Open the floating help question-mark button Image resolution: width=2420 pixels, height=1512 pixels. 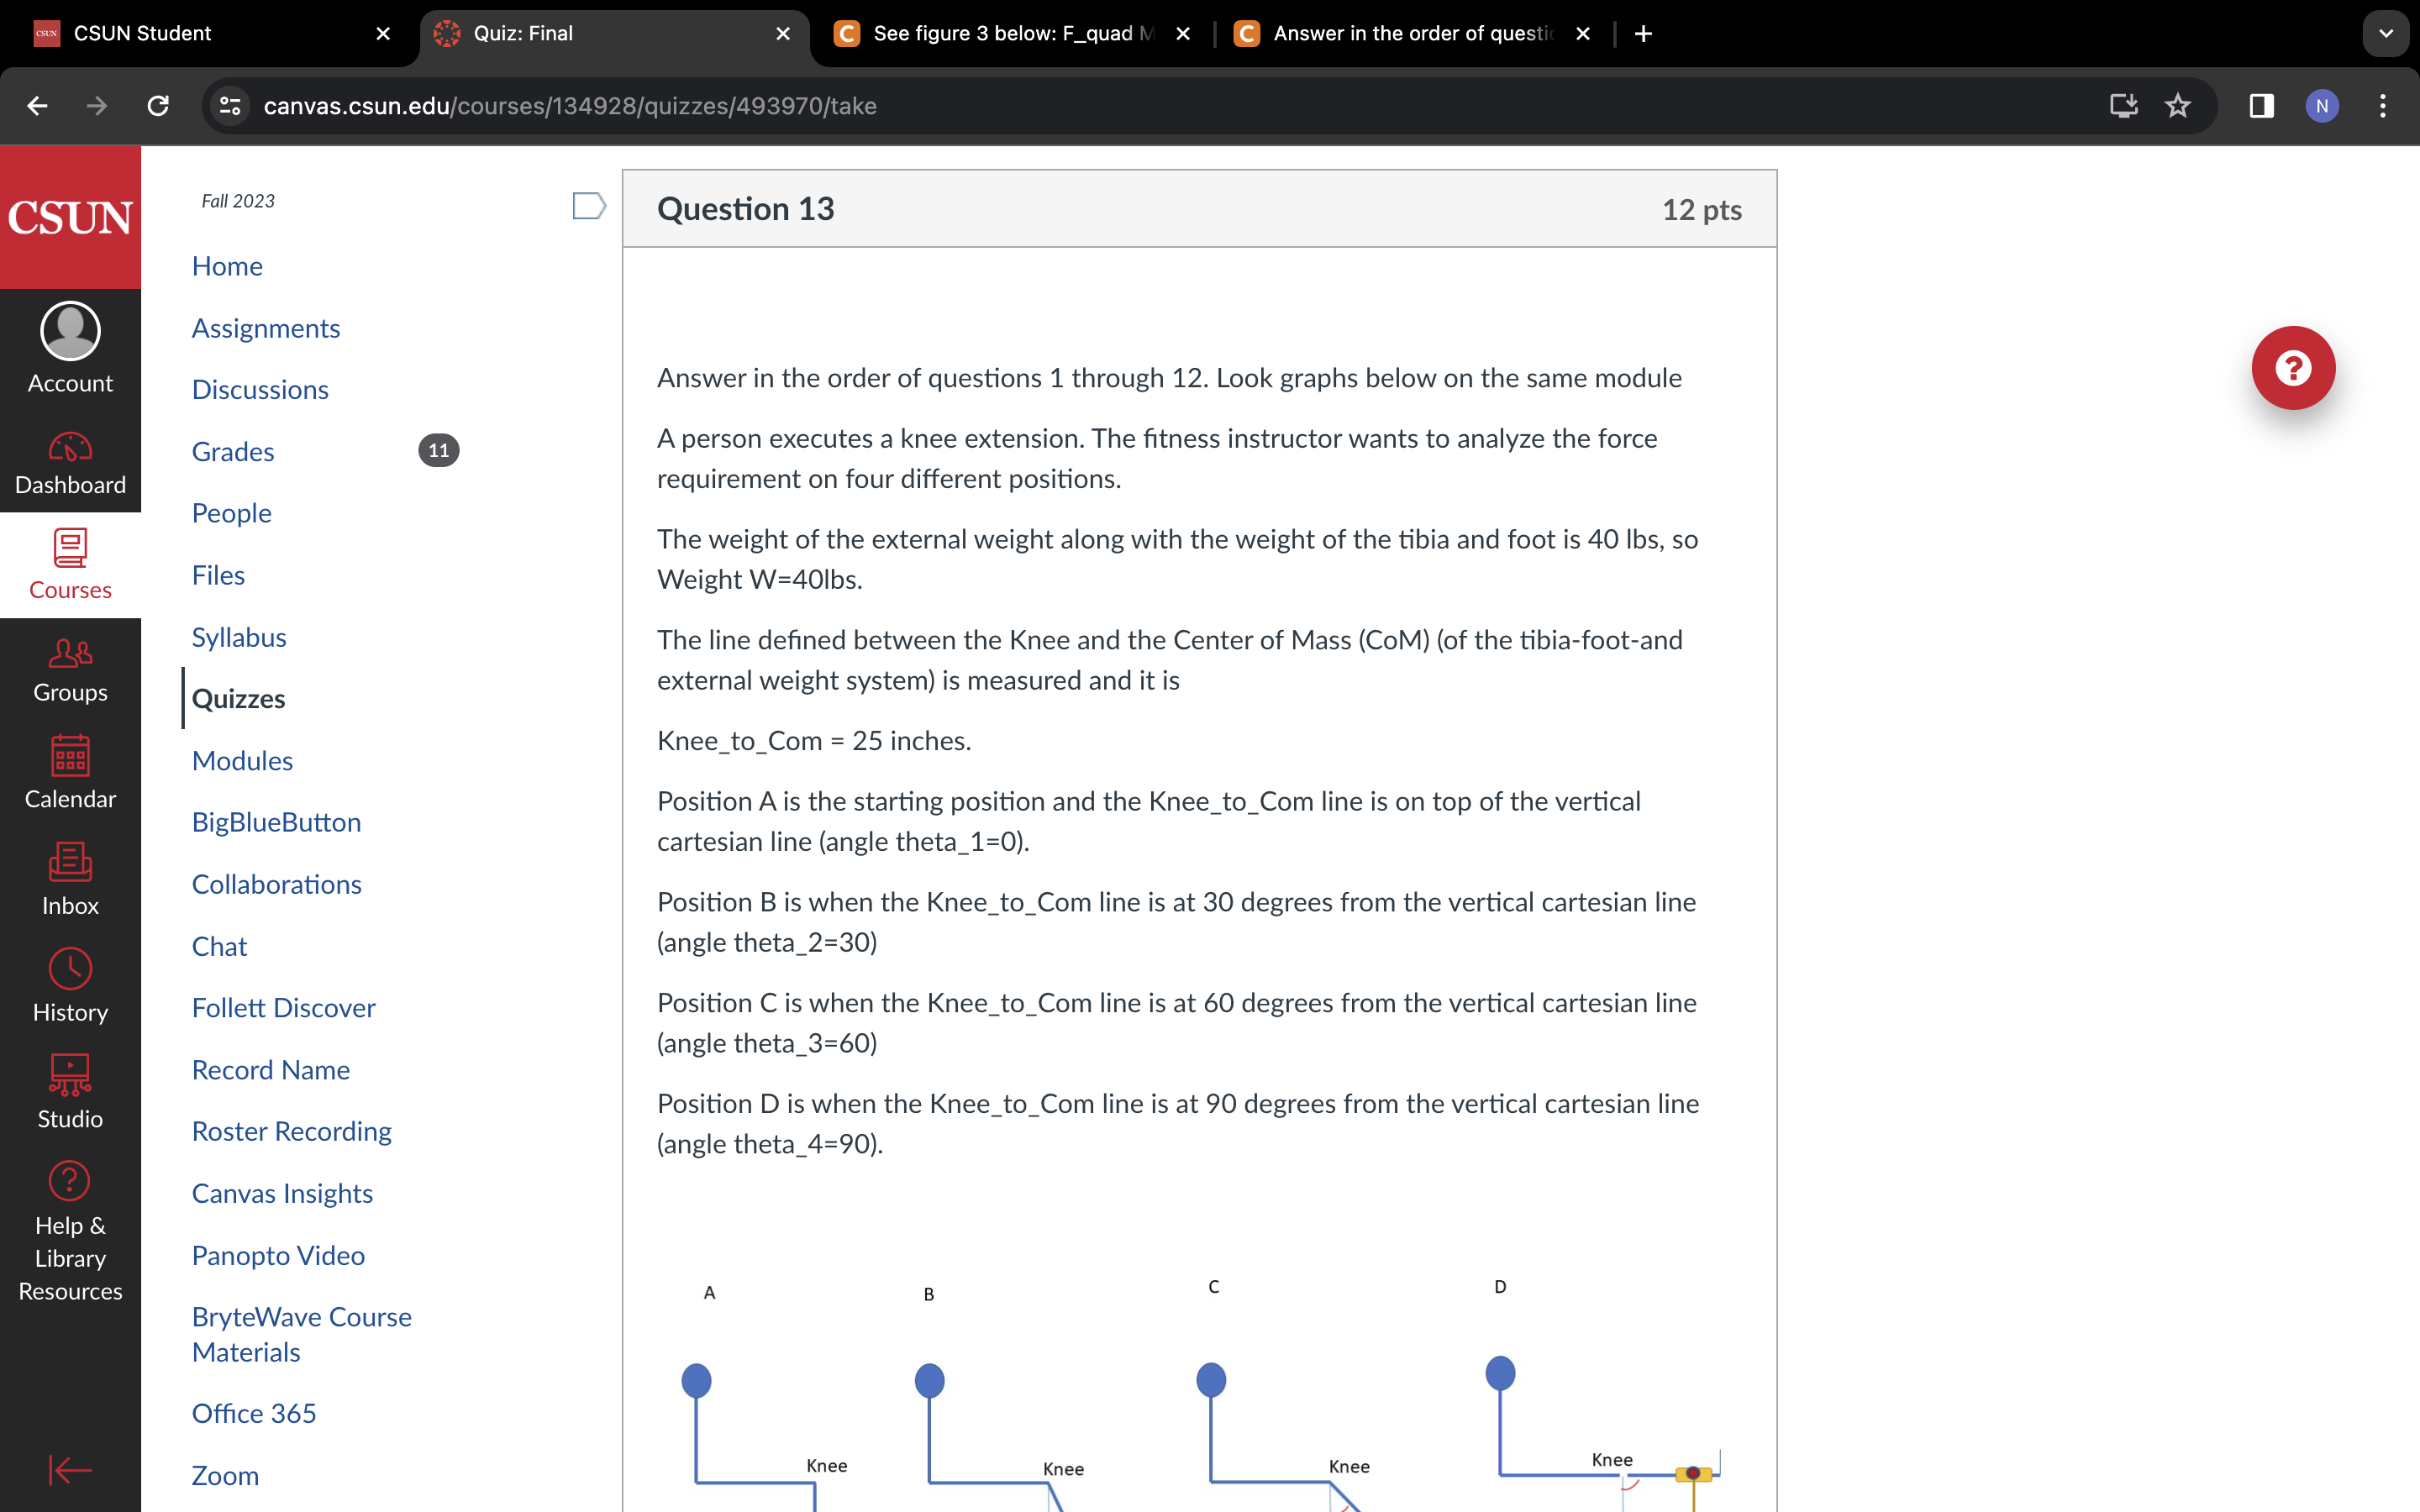[x=2293, y=367]
